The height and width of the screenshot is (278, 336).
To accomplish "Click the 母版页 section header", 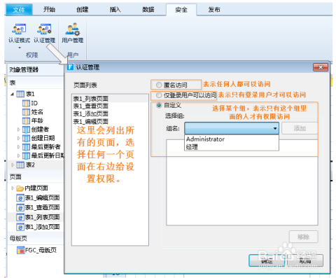I will [x=36, y=239].
